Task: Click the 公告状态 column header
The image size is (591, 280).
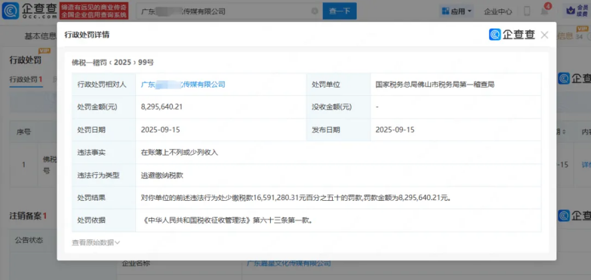Action: 29,240
